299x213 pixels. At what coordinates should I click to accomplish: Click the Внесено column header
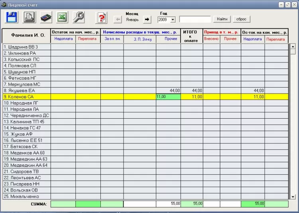pos(211,39)
